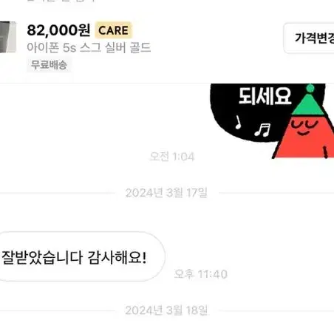
Task: Click the 오후 11:40 timestamp
Action: pyautogui.click(x=200, y=274)
